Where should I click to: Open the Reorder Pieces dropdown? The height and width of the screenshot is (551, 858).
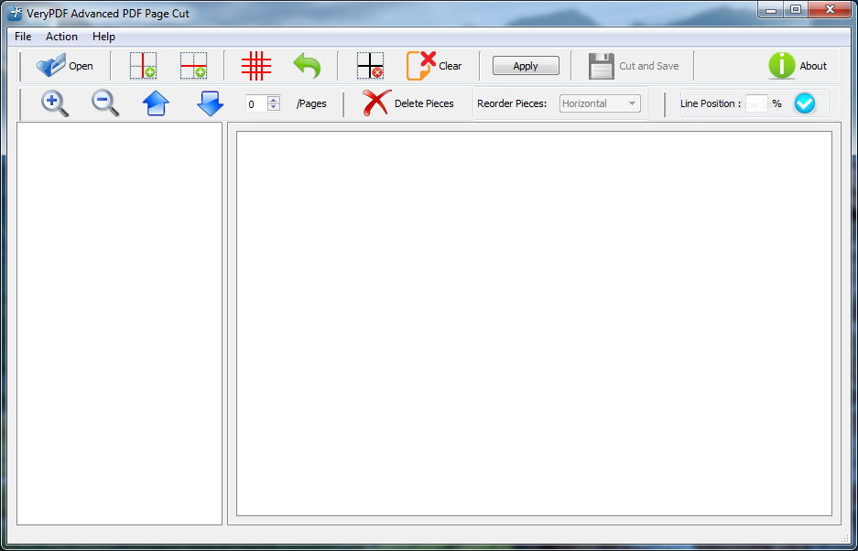pos(600,103)
